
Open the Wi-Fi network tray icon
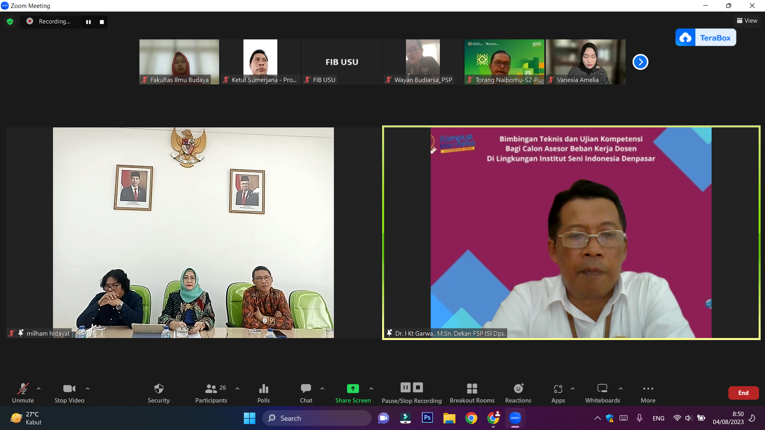[677, 418]
